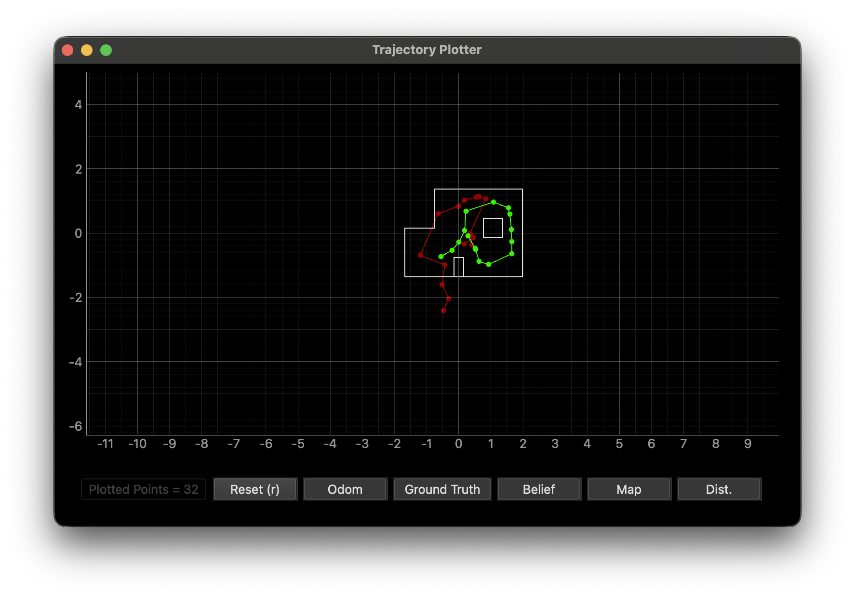
Task: Minimize the window with yellow button
Action: click(87, 50)
